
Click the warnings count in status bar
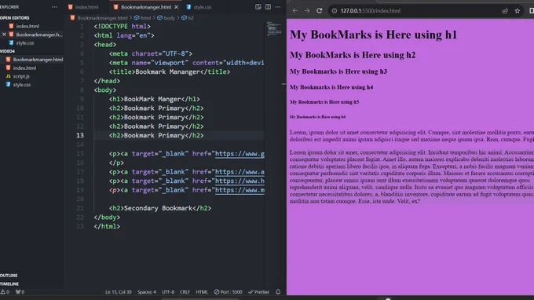[x=5, y=292]
